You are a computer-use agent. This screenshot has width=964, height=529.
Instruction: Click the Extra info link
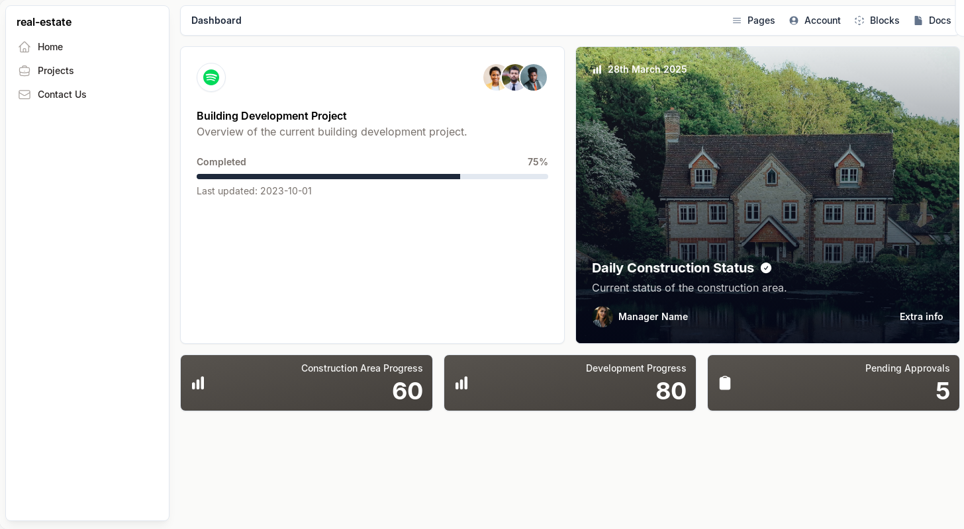[x=921, y=317]
